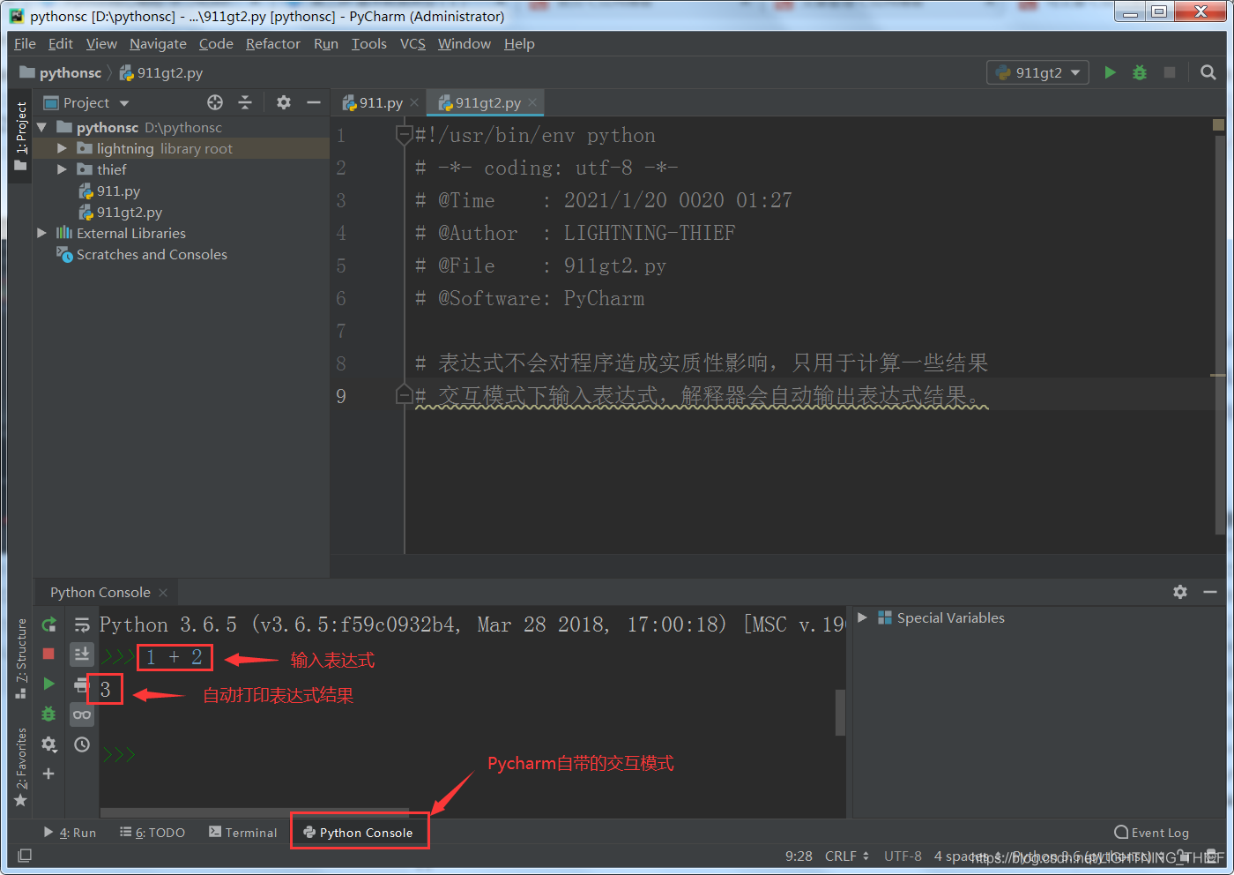This screenshot has height=875, width=1234.
Task: Close the 911gt2.py editor tab
Action: [532, 102]
